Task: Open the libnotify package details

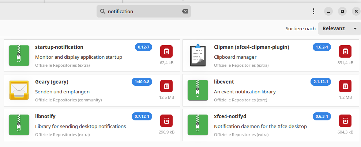Action: coord(45,116)
